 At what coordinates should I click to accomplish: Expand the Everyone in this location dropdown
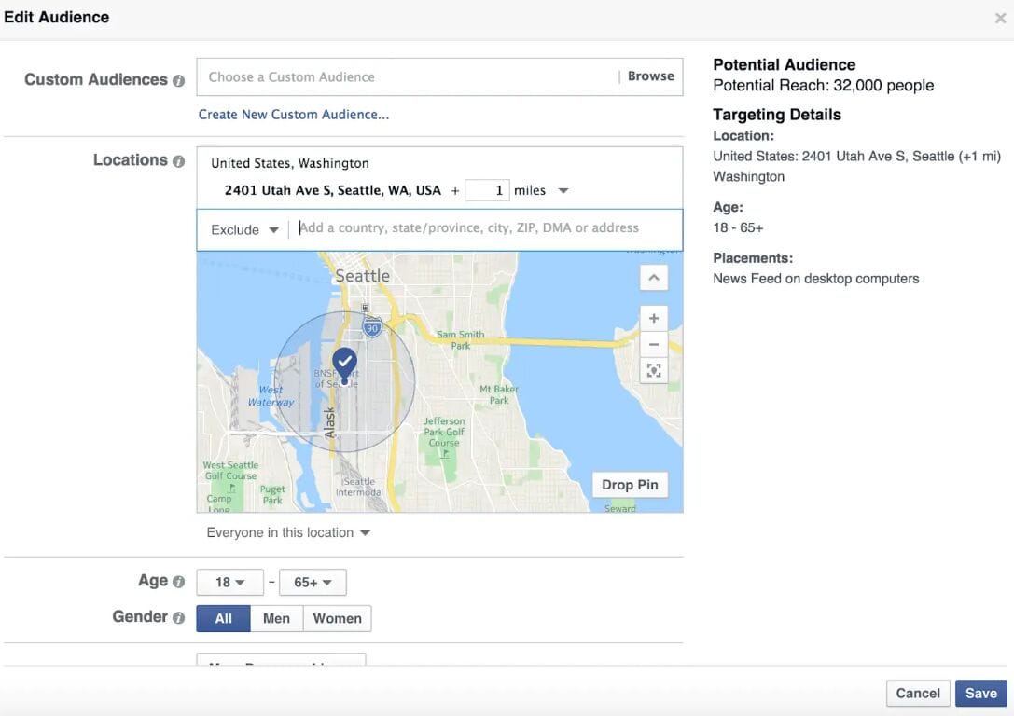coord(288,533)
